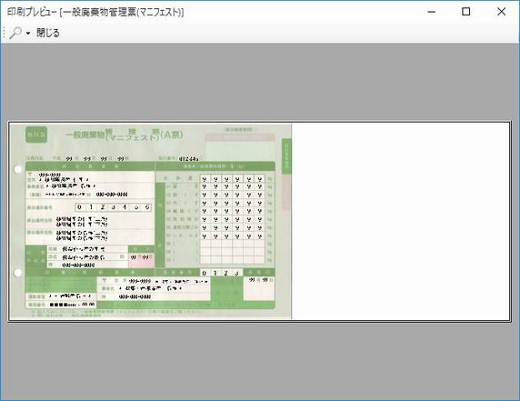Click the lower punch hole on the form
520x401 pixels.
[x=18, y=273]
